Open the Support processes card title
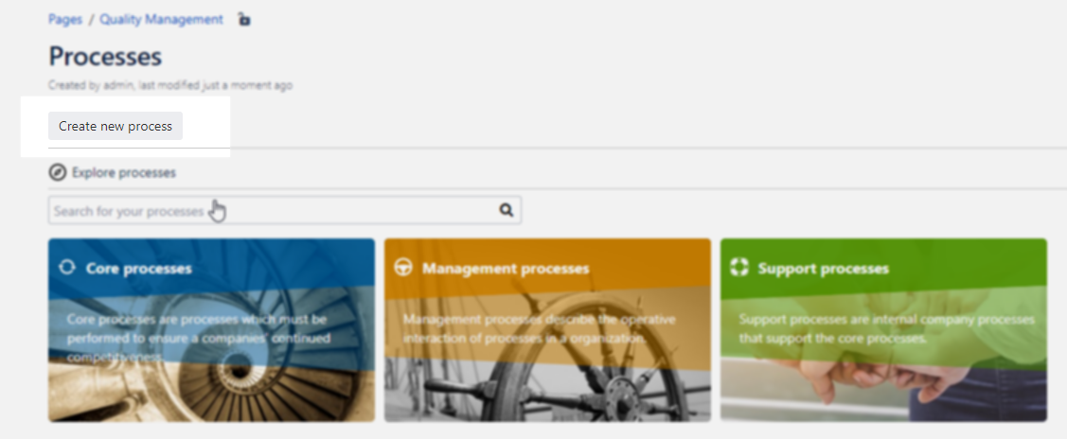 tap(824, 269)
